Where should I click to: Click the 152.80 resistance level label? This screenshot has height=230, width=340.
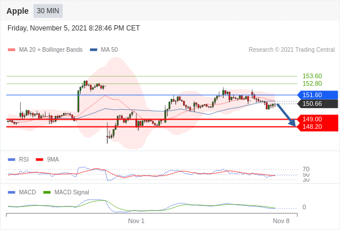312,83
